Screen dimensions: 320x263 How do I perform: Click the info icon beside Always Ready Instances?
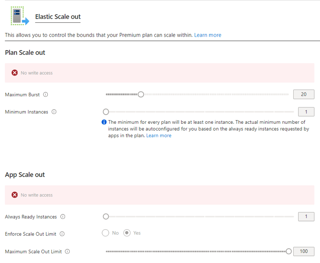point(62,216)
